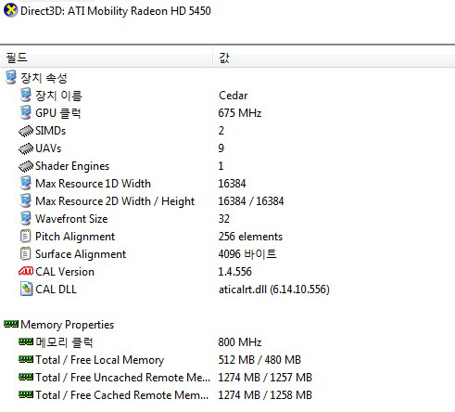Click the value 1274 MB / 1258 MB
This screenshot has height=412, width=455.
point(265,395)
